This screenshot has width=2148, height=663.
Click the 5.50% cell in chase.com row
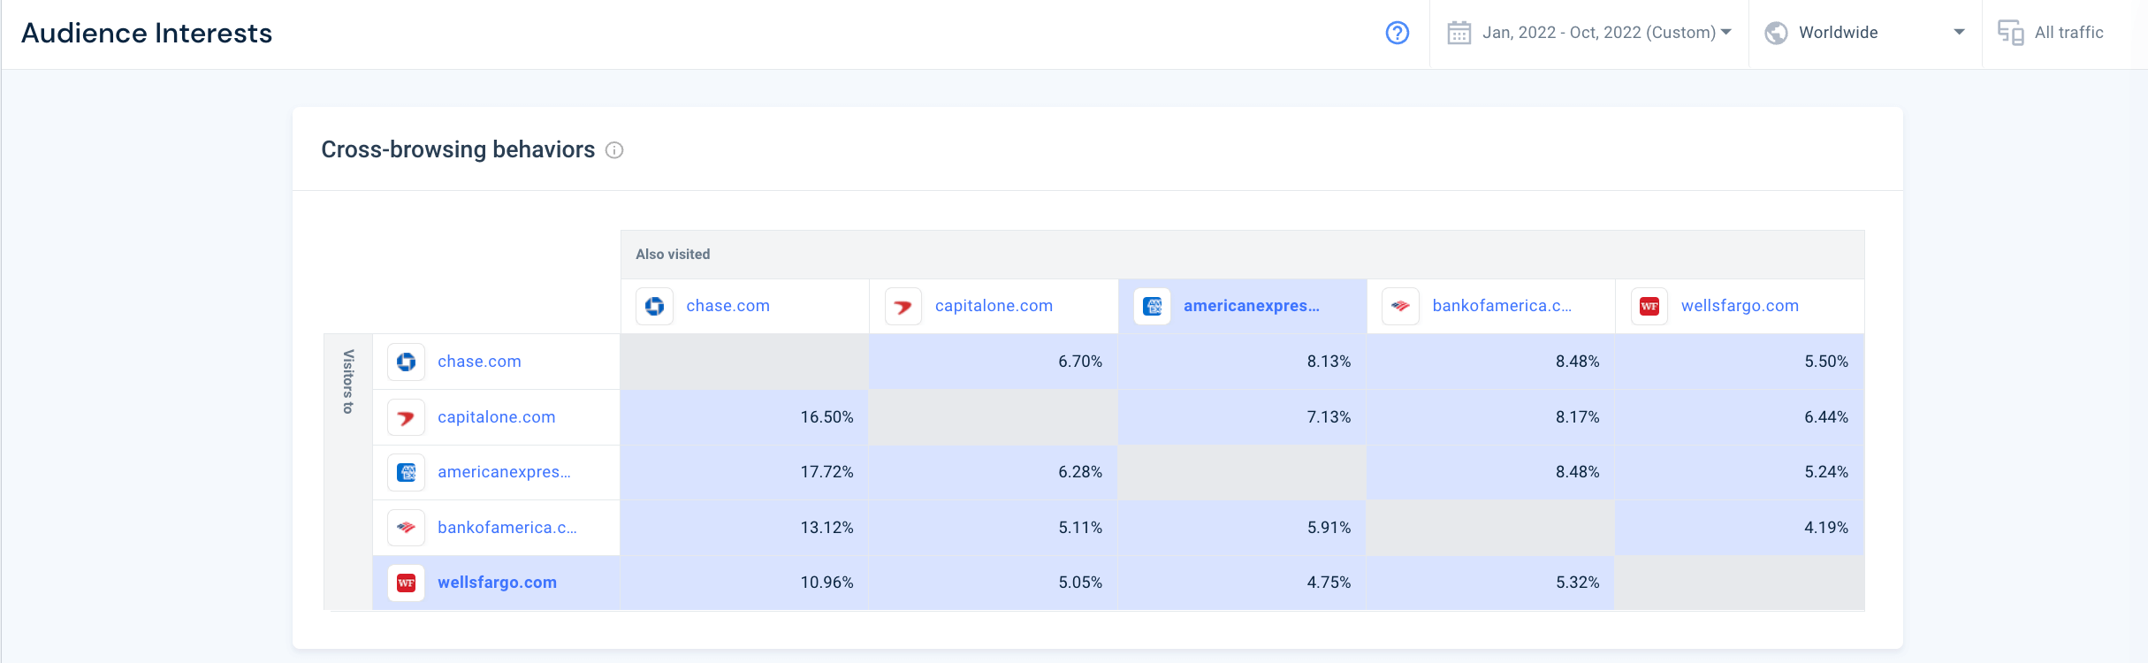tap(1740, 362)
